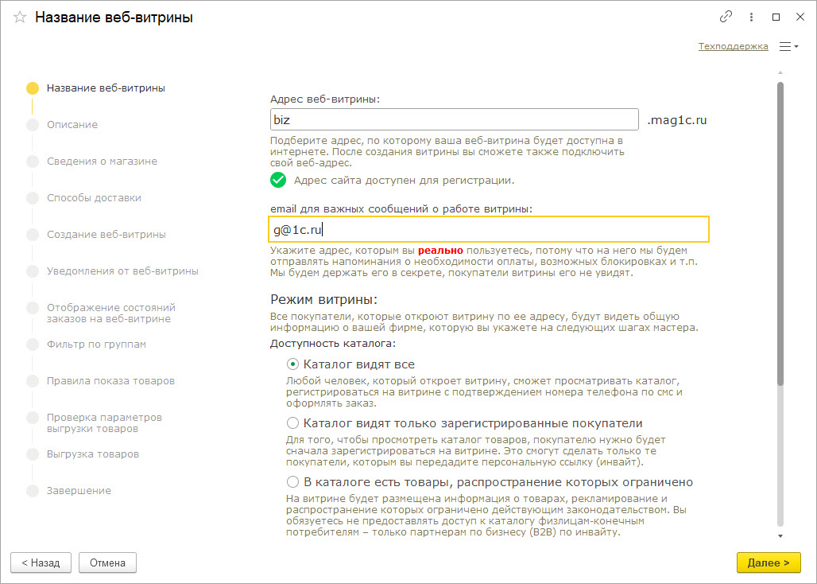Viewport: 817px width, 584px height.
Task: Click the copy link chain icon
Action: pos(725,17)
